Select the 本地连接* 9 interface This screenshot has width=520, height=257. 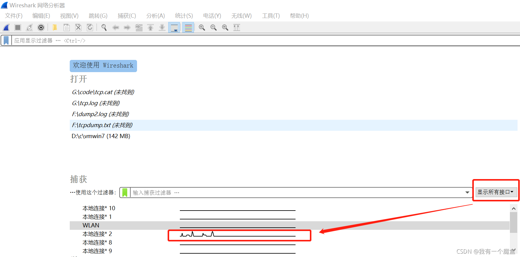[x=97, y=251]
